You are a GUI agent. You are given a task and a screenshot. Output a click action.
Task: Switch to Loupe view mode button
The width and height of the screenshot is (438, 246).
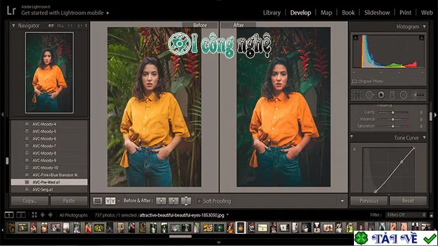97,201
